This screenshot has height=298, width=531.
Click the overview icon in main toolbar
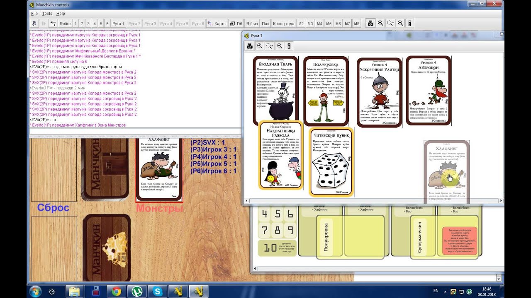(x=410, y=24)
